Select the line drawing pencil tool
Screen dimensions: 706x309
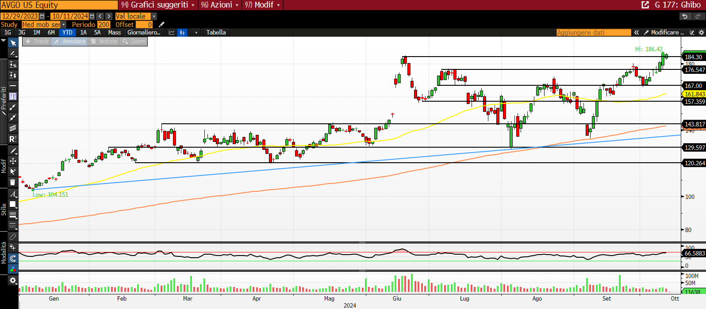pyautogui.click(x=13, y=53)
